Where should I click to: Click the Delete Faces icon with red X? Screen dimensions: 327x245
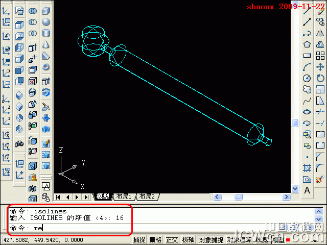tap(33, 81)
